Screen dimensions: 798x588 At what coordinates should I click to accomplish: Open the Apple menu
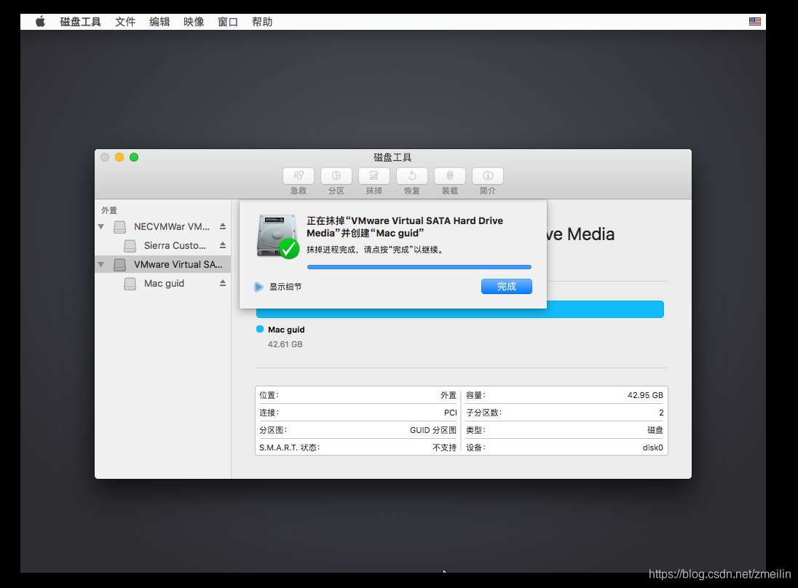click(x=40, y=21)
